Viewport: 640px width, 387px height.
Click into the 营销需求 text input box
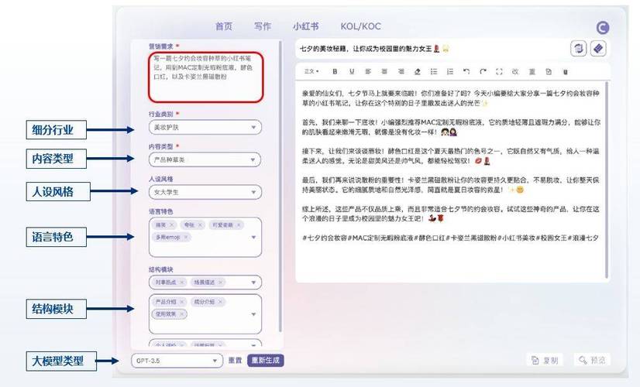coord(206,77)
